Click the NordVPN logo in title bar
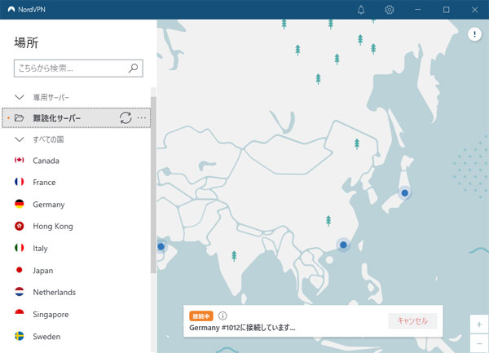 click(11, 9)
